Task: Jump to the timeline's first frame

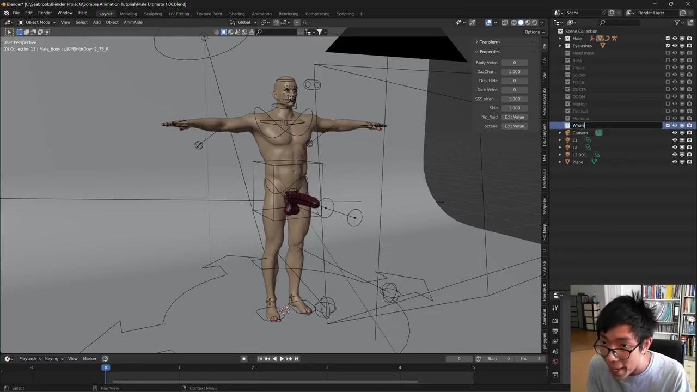Action: click(x=260, y=359)
